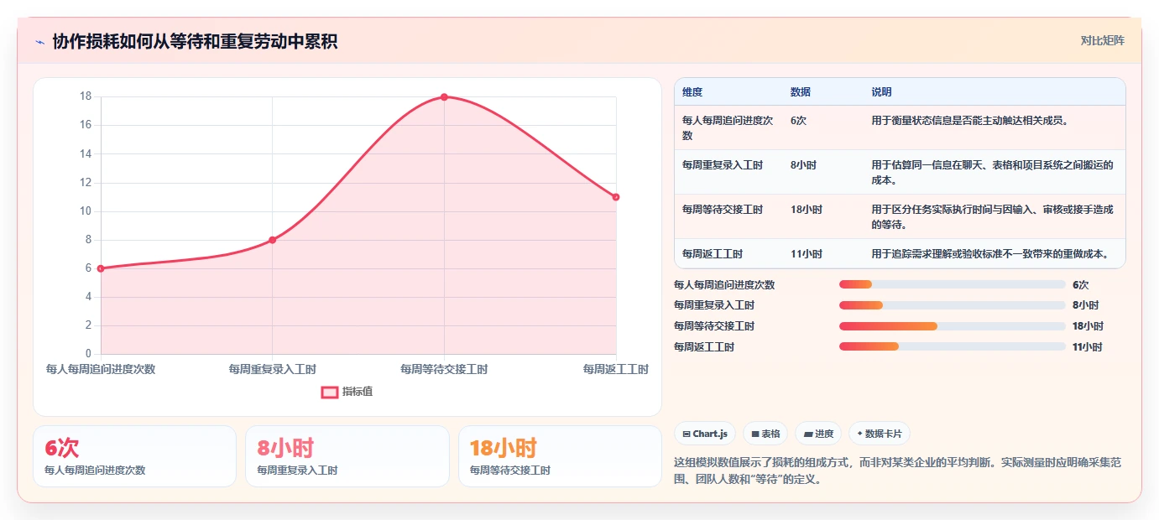
Task: Click the lightning icon beside the title
Action: point(40,42)
